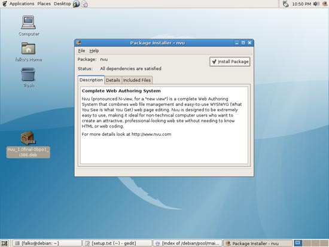Open the Applications menu
This screenshot has height=247, width=329.
pyautogui.click(x=22, y=4)
